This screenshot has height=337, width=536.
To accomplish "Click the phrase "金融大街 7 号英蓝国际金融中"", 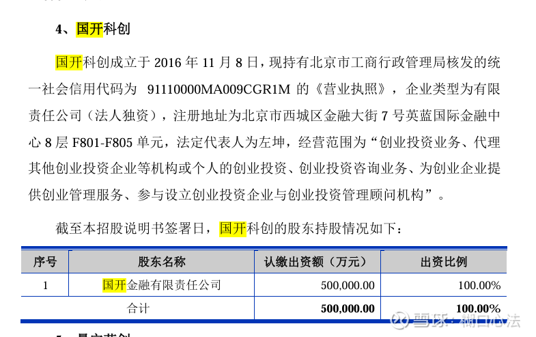I will pos(412,116).
